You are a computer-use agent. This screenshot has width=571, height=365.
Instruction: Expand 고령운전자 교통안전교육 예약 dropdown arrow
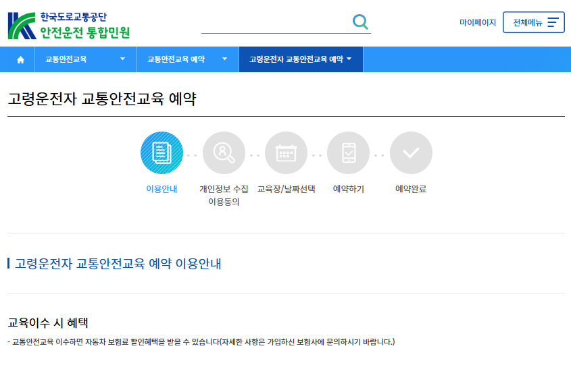[x=349, y=59]
